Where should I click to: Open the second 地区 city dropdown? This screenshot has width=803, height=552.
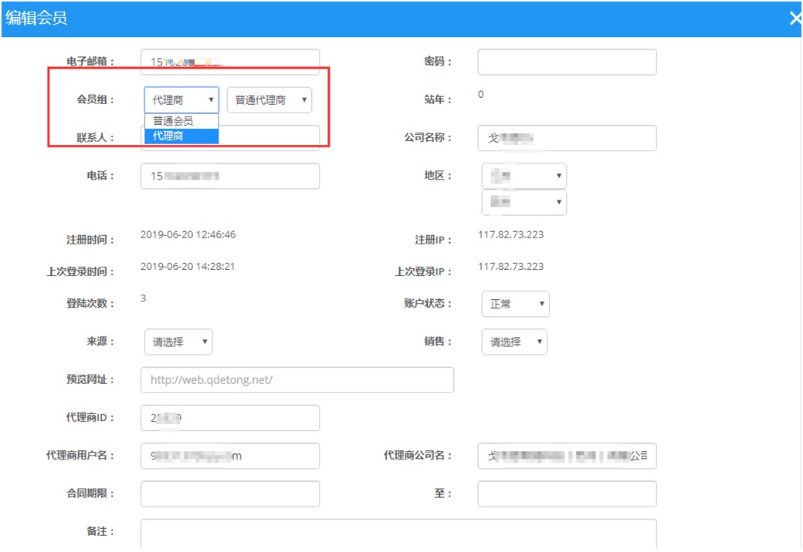pos(523,202)
